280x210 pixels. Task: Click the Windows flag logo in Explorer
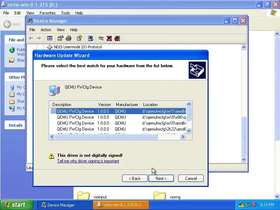273,13
